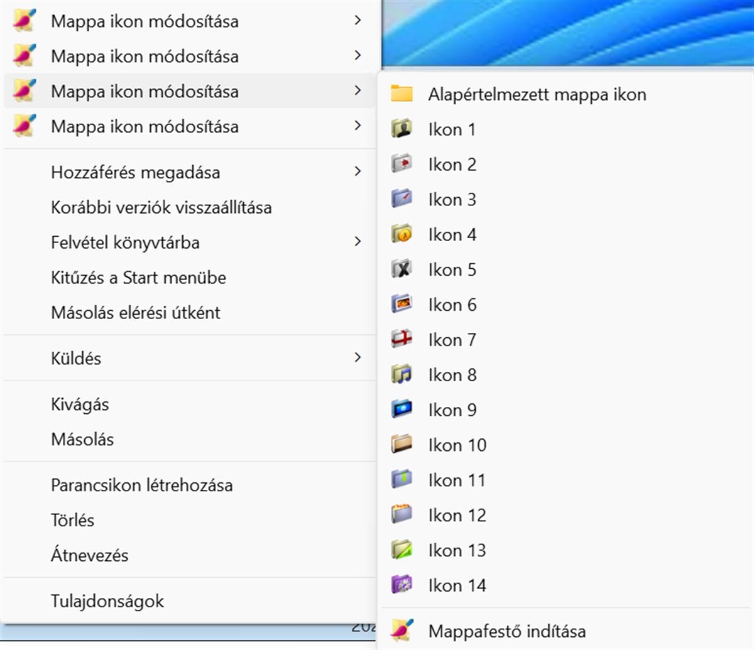Choose Ikon 5 marked with an X
The width and height of the screenshot is (754, 650).
(x=451, y=269)
